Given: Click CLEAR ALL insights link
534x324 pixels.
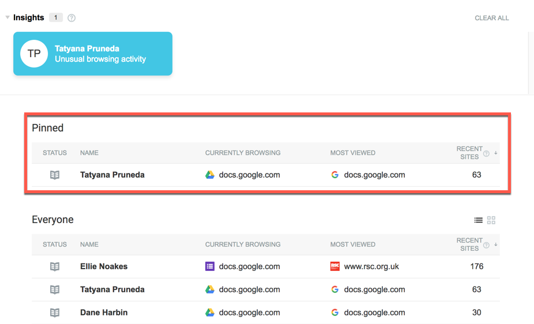Looking at the screenshot, I should click(x=491, y=18).
